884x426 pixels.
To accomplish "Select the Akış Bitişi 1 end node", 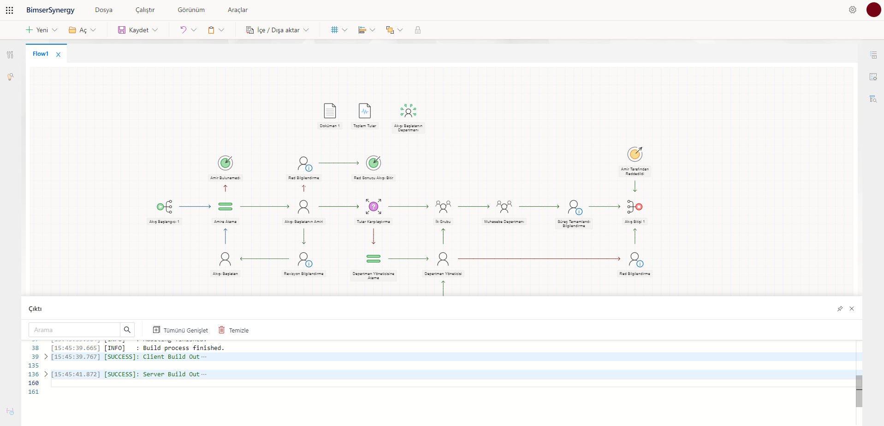I will pos(635,207).
